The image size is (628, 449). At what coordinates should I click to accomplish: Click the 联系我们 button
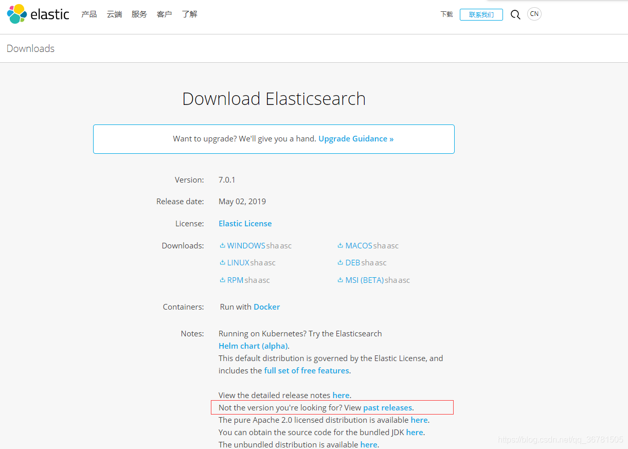pyautogui.click(x=481, y=14)
